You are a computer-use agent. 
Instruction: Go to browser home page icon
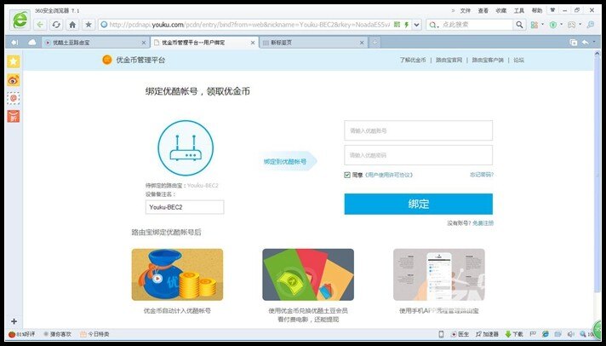(x=72, y=25)
